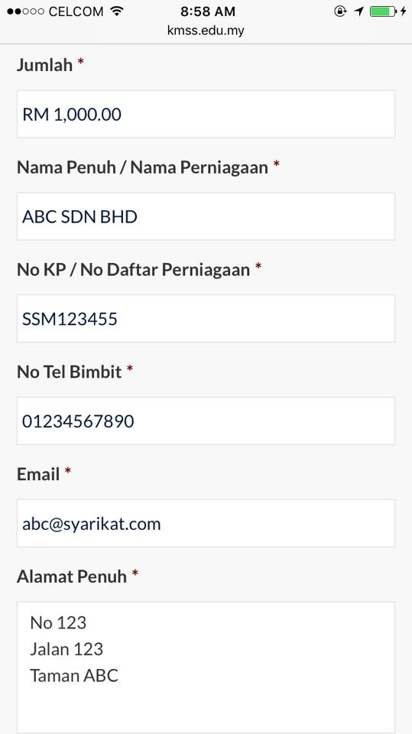Tap the Nama Penuh / Nama Perniagaan label
Screen dimensions: 412x734
click(142, 167)
